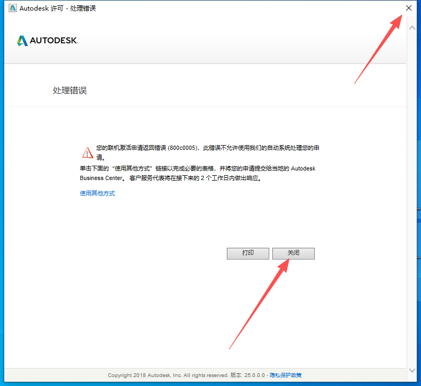
Task: Click the 关闭 button
Action: [x=294, y=253]
